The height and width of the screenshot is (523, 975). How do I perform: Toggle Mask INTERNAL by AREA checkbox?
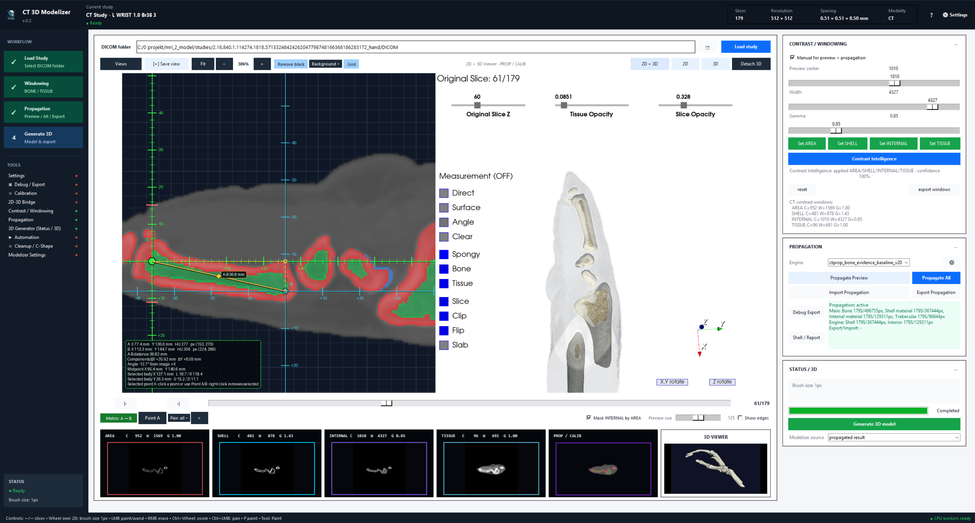[x=589, y=418]
